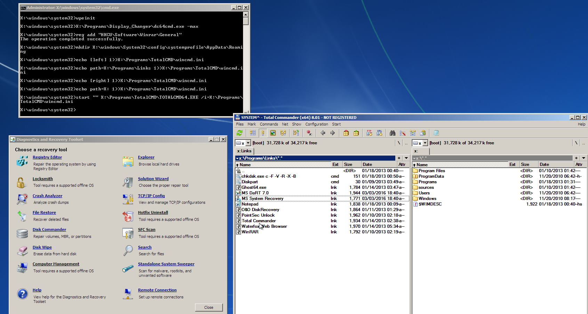
Task: Show directory tree view icon
Action: [x=283, y=133]
